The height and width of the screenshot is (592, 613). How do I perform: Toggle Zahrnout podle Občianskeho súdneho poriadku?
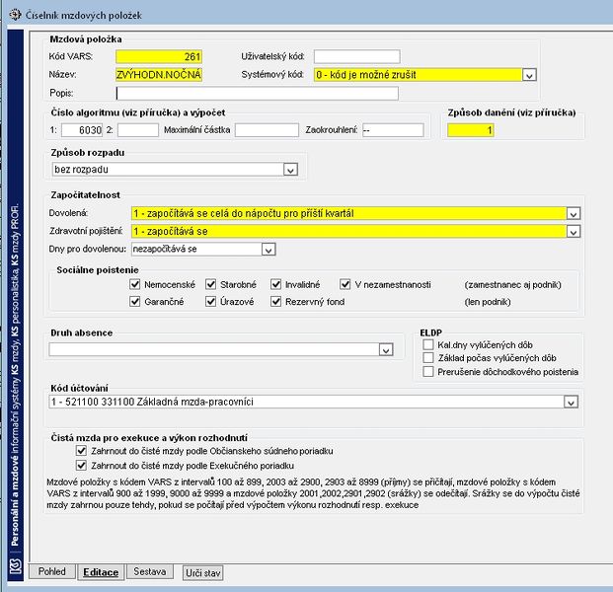pos(81,451)
